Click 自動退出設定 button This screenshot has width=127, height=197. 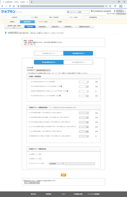(55, 27)
